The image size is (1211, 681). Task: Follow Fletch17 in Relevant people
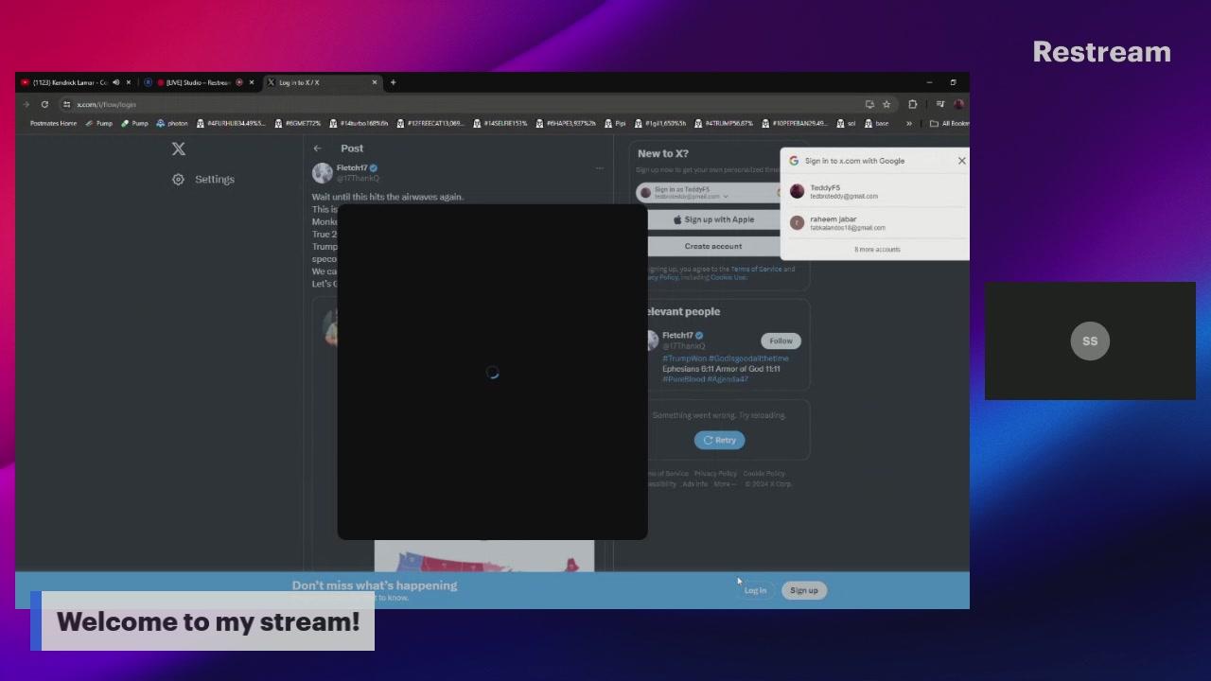coord(781,340)
